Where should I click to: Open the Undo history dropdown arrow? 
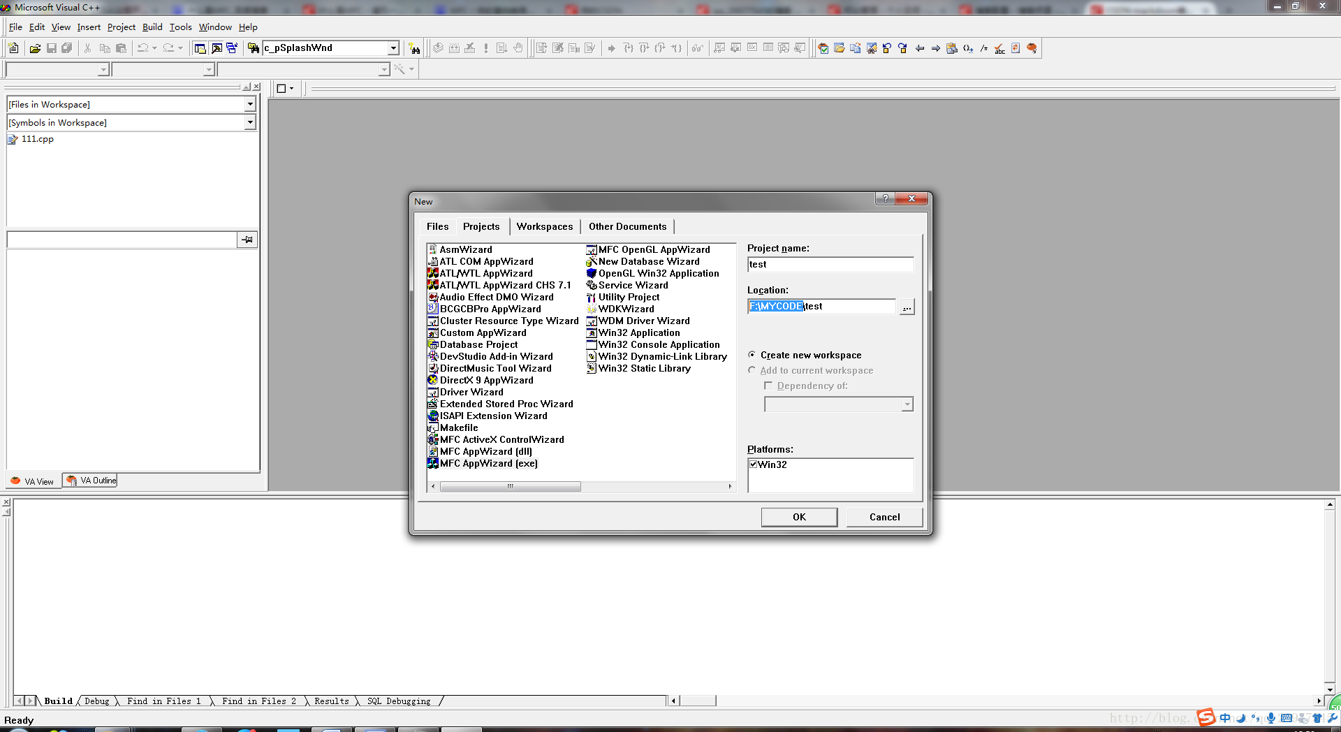[154, 48]
